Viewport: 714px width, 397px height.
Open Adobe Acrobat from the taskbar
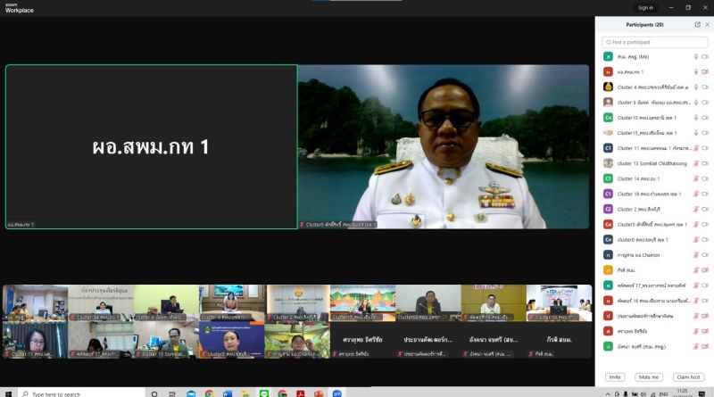point(301,393)
